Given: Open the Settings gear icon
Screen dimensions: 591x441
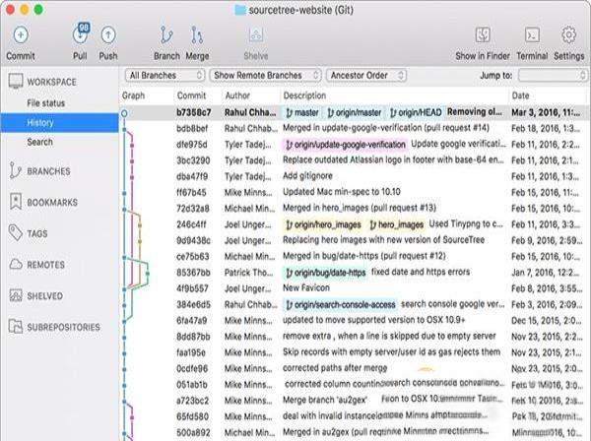Looking at the screenshot, I should tap(568, 35).
